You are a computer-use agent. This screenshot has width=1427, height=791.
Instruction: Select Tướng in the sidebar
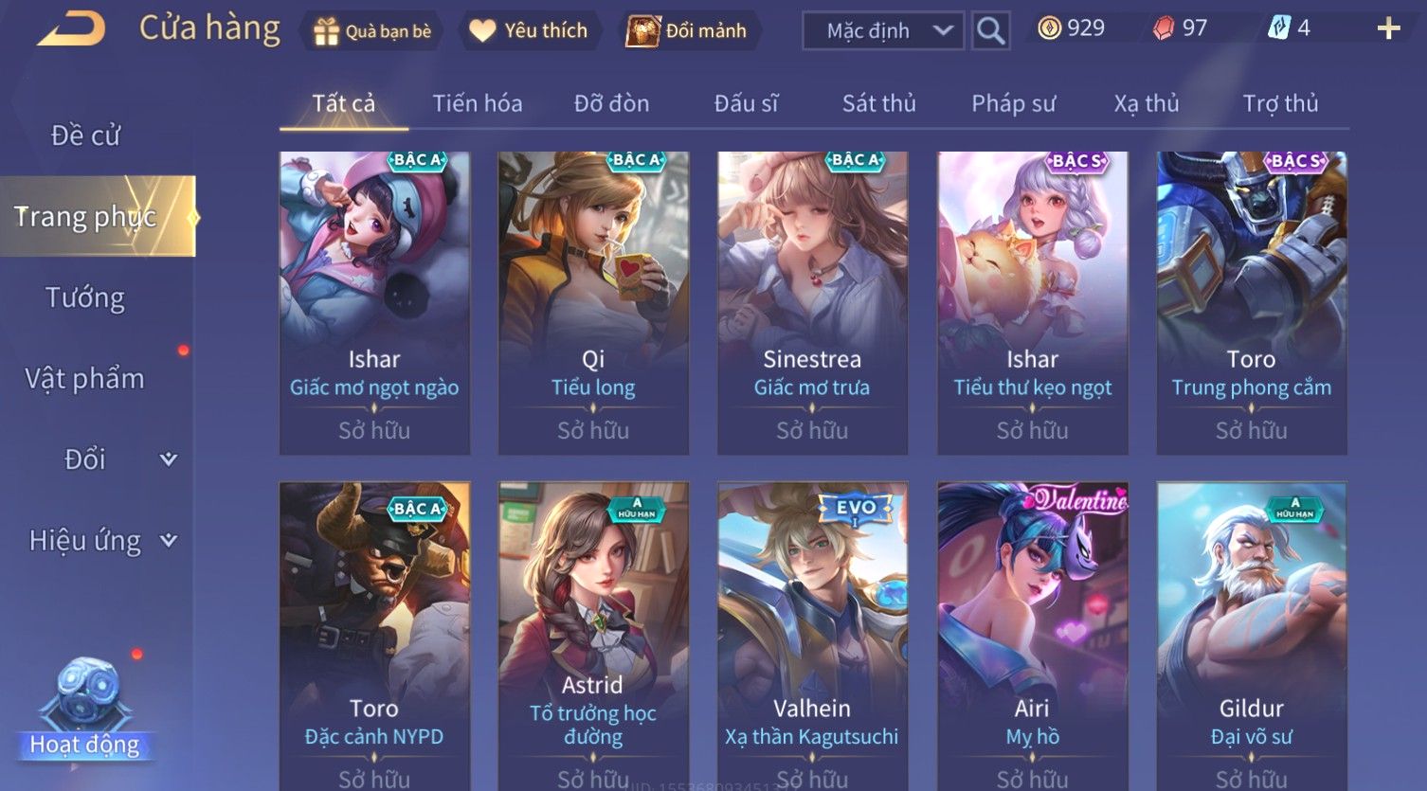point(85,297)
